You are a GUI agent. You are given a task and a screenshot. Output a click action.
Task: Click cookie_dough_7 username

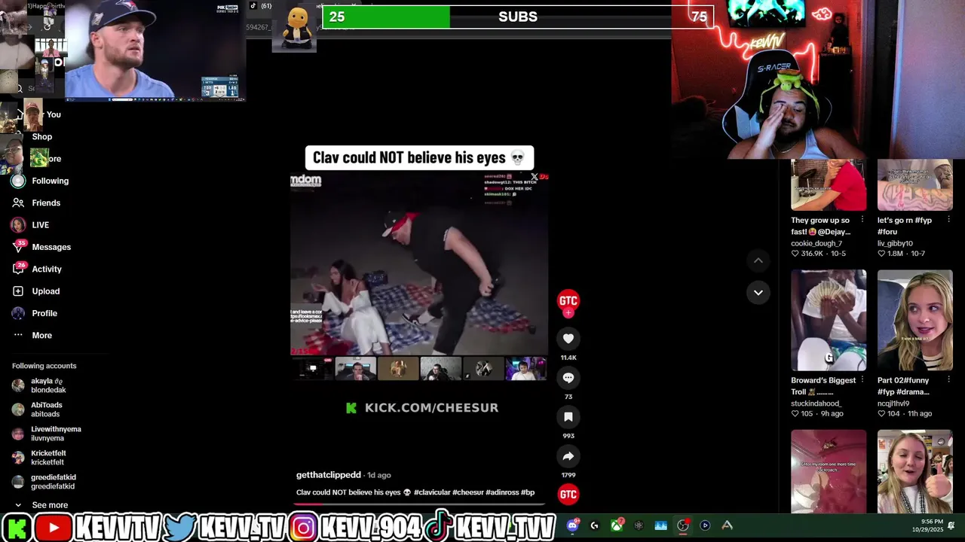tap(816, 243)
